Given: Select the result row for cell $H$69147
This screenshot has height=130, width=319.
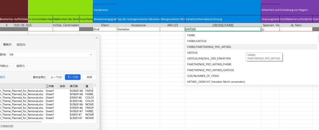Looking at the screenshot, I should coord(47,111).
